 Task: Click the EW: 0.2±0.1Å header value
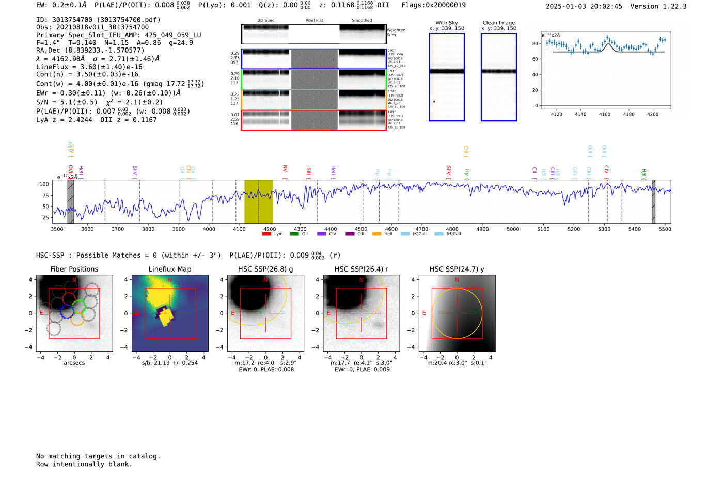(61, 5)
